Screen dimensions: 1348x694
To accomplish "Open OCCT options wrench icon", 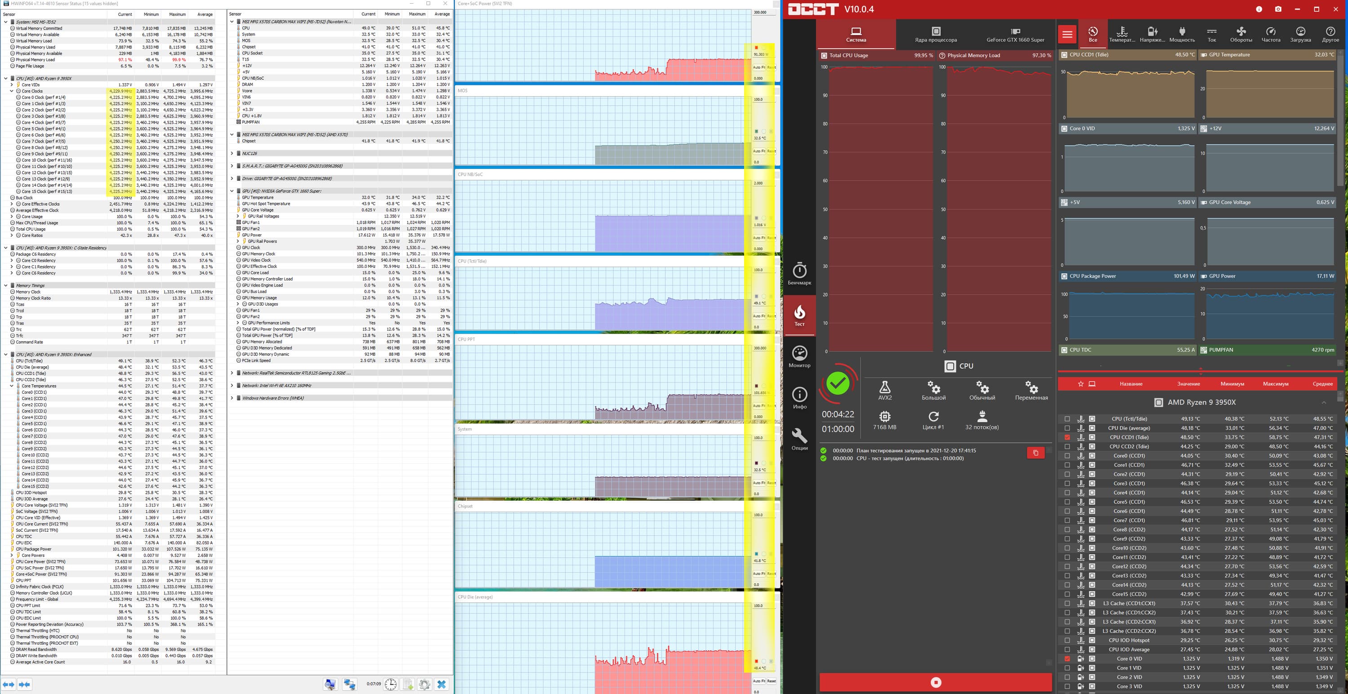I will pyautogui.click(x=799, y=439).
